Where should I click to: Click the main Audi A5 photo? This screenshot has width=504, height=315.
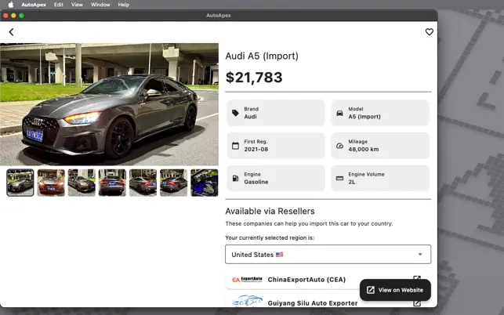(109, 104)
